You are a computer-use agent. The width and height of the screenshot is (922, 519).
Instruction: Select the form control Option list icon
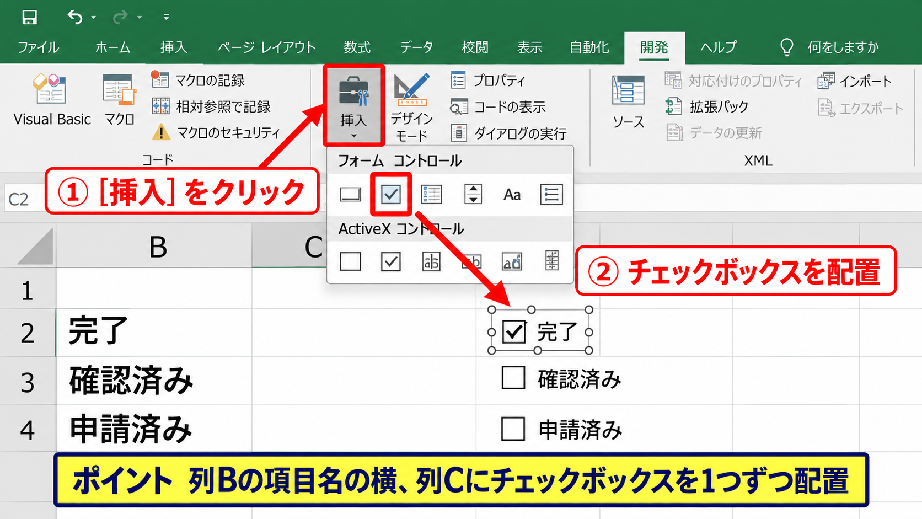click(551, 194)
